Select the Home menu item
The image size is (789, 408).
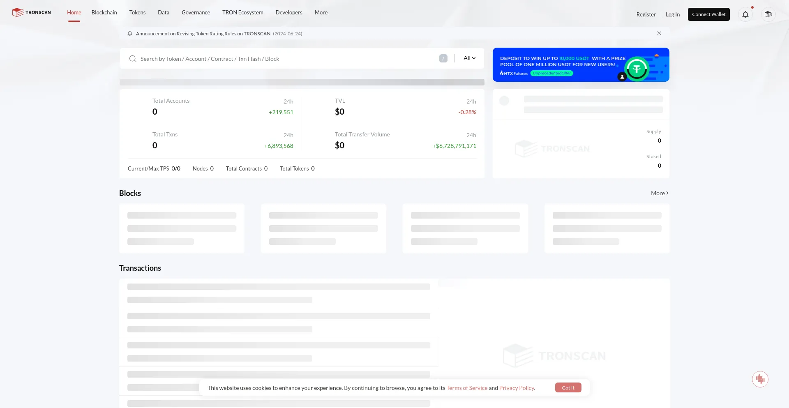[74, 12]
